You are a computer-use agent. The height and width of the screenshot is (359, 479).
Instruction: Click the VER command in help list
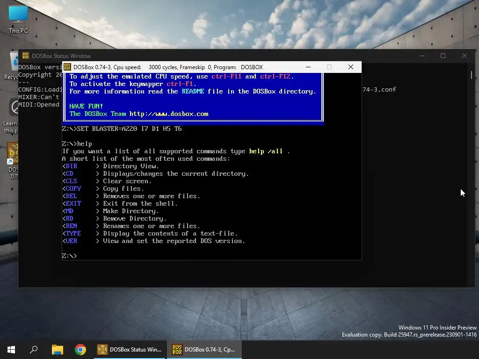pyautogui.click(x=71, y=241)
